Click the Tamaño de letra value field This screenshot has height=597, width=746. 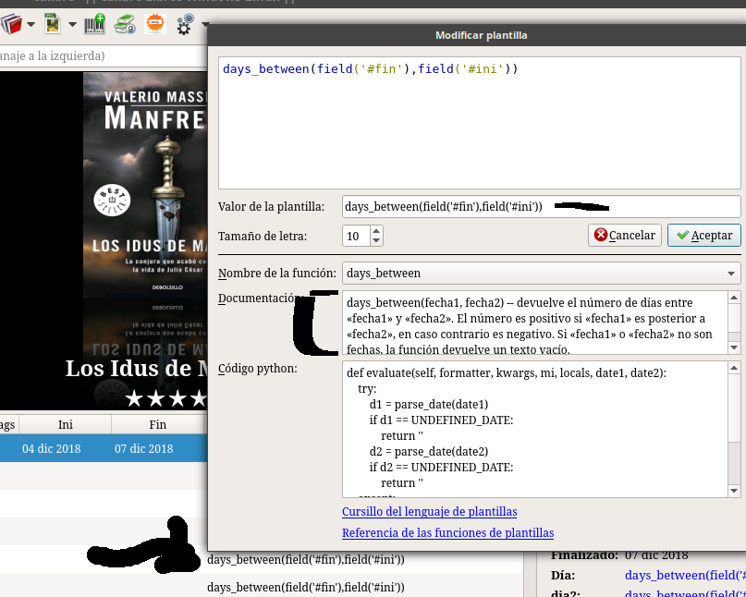[356, 236]
